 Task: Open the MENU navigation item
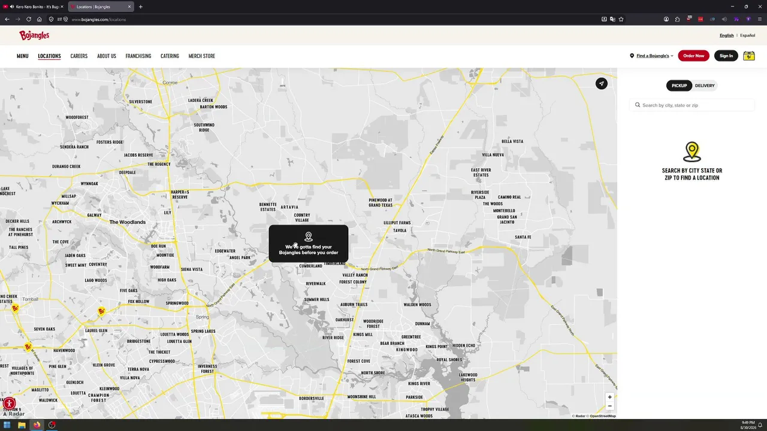23,56
